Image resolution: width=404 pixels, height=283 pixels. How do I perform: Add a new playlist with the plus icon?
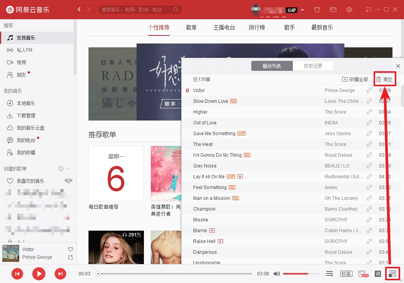[61, 169]
